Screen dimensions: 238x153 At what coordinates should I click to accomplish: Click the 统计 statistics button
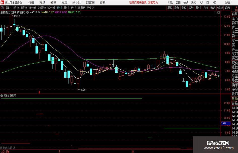coord(191,8)
